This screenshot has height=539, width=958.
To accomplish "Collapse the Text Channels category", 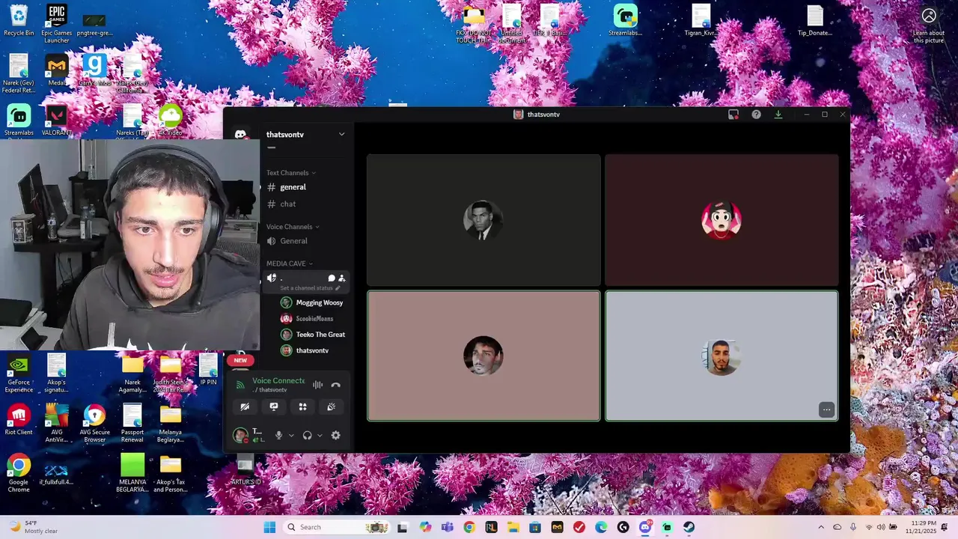I will tap(291, 173).
